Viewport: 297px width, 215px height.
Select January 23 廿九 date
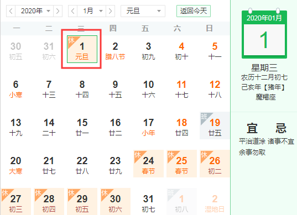(115, 165)
